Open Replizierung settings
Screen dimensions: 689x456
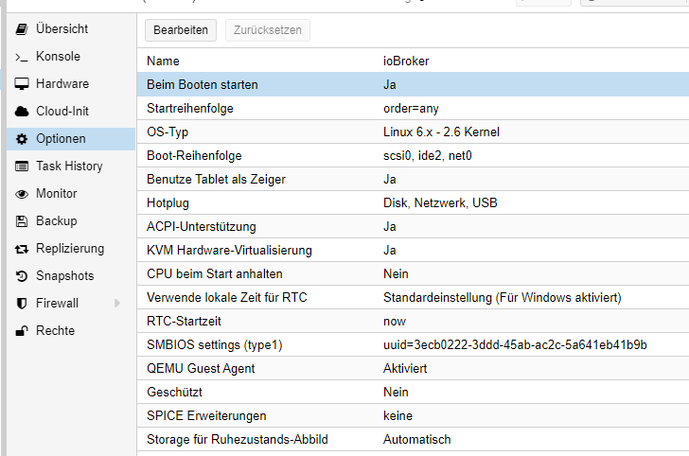pyautogui.click(x=70, y=248)
